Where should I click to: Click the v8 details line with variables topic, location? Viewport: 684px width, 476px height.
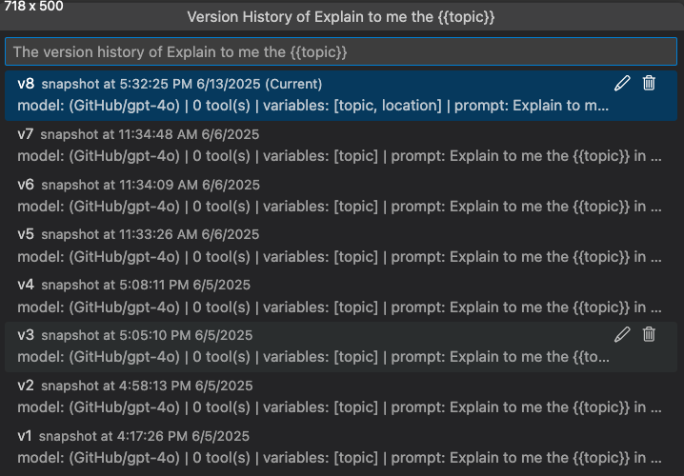[x=312, y=105]
